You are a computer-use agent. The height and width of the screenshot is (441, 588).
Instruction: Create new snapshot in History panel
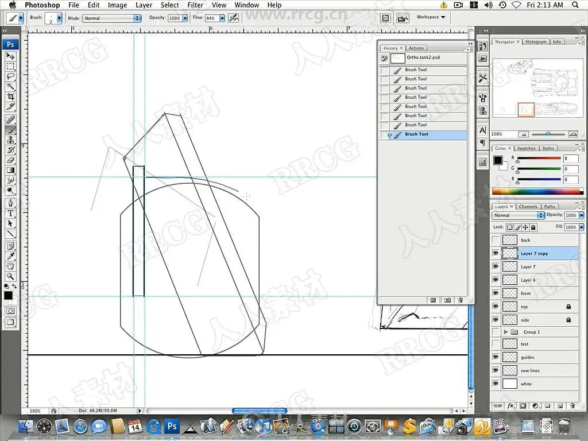(x=447, y=300)
